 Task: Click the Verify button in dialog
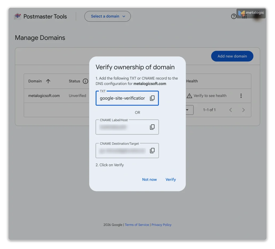click(x=171, y=179)
